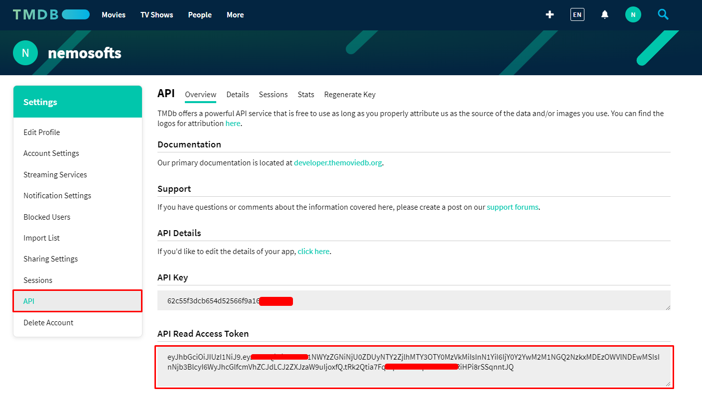702x395 pixels.
Task: Click inside the API Key field
Action: pos(414,300)
